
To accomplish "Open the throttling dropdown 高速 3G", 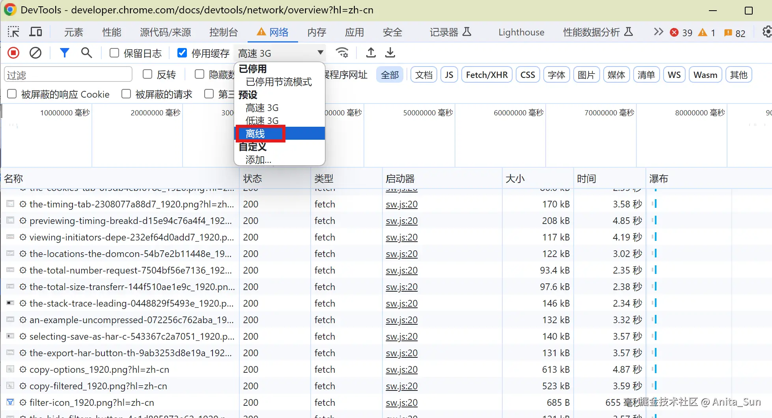I will (281, 53).
